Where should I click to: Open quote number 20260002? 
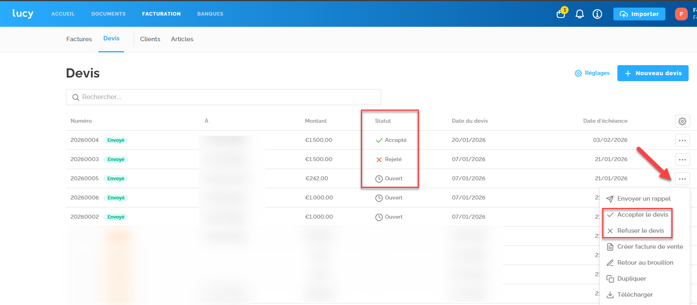(x=84, y=217)
